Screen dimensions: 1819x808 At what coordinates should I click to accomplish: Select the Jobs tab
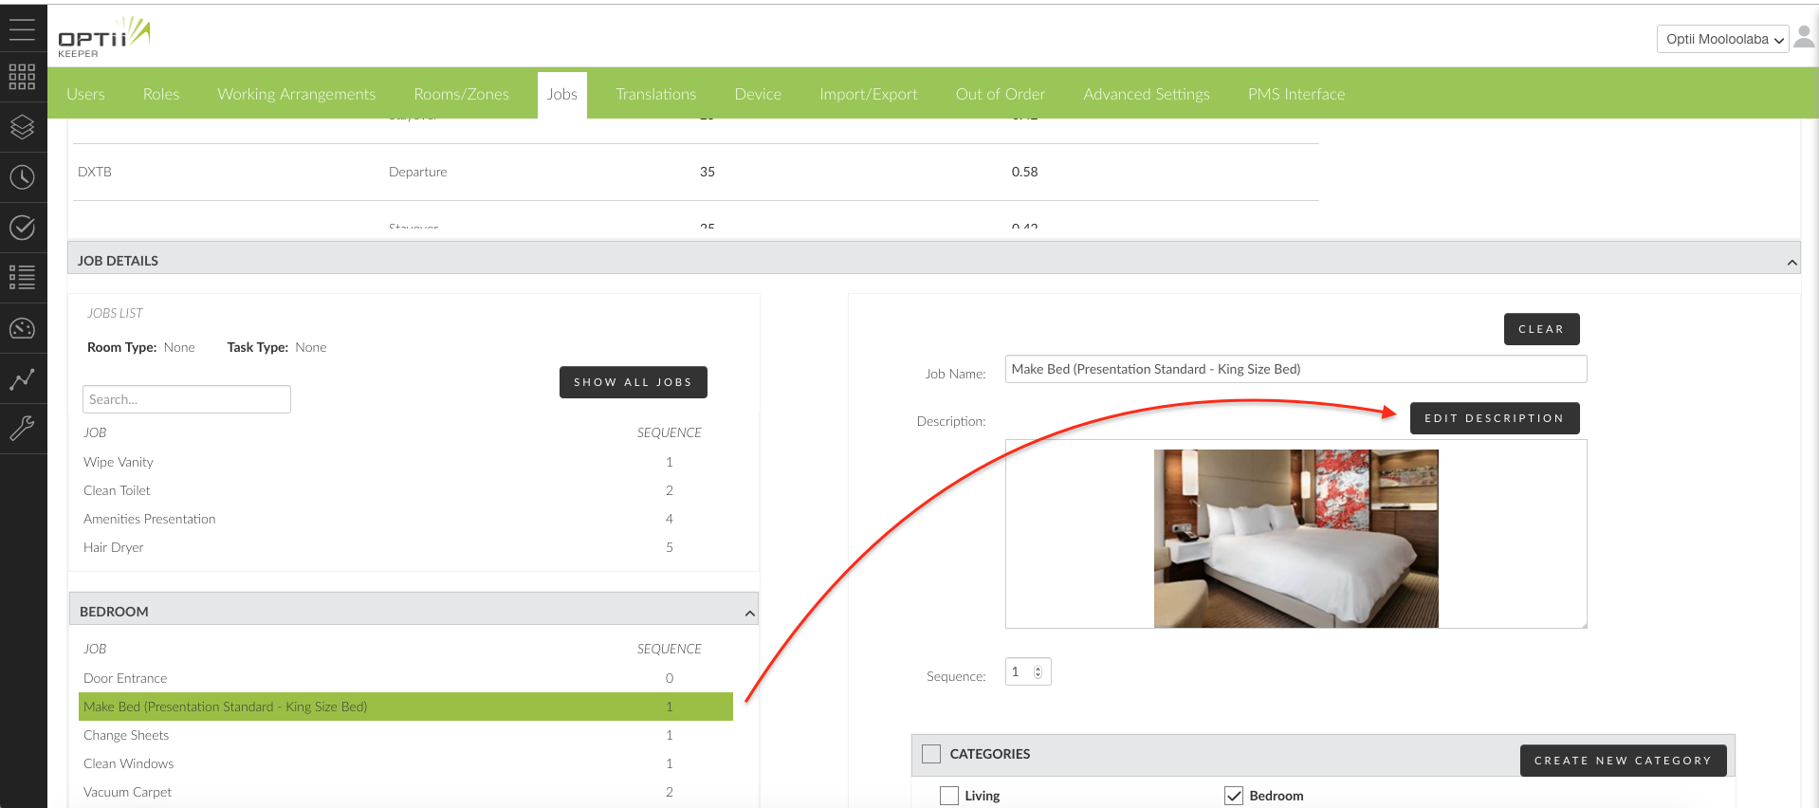[x=562, y=94]
